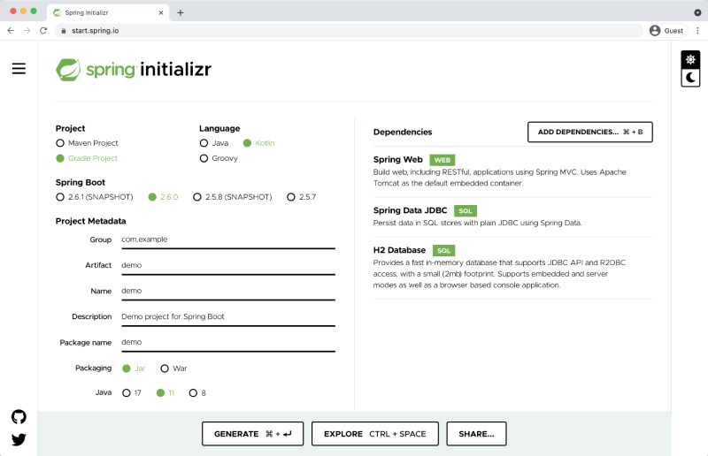708x456 pixels.
Task: Open Chrome three-dot menu
Action: click(697, 31)
